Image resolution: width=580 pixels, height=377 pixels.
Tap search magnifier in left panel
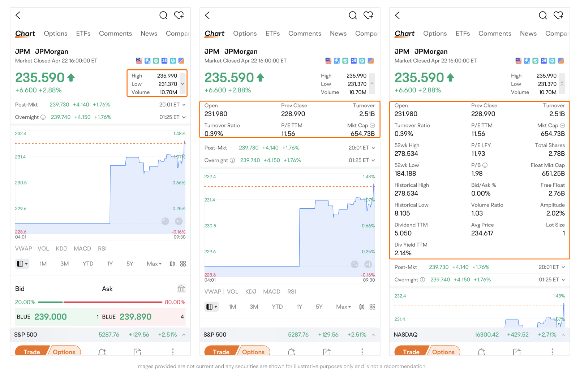163,15
